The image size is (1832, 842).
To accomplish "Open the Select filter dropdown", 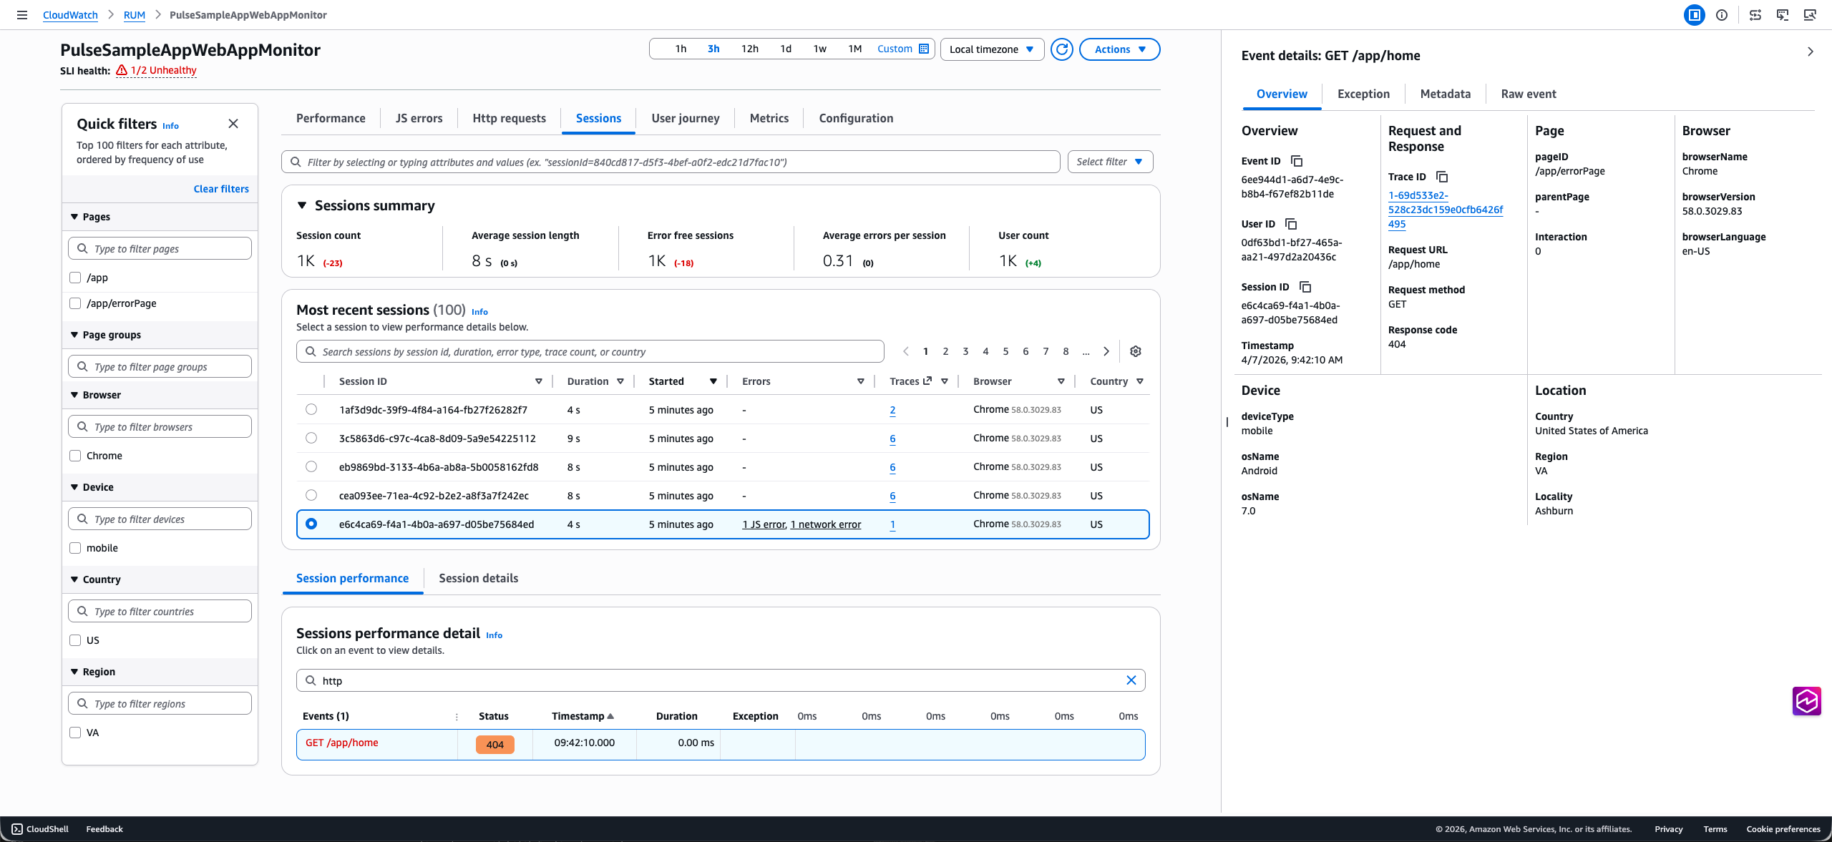I will tap(1110, 162).
